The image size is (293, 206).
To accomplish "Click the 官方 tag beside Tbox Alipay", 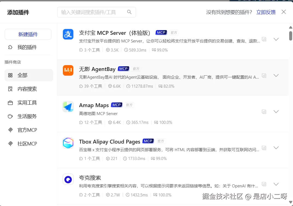I will click(161, 141).
